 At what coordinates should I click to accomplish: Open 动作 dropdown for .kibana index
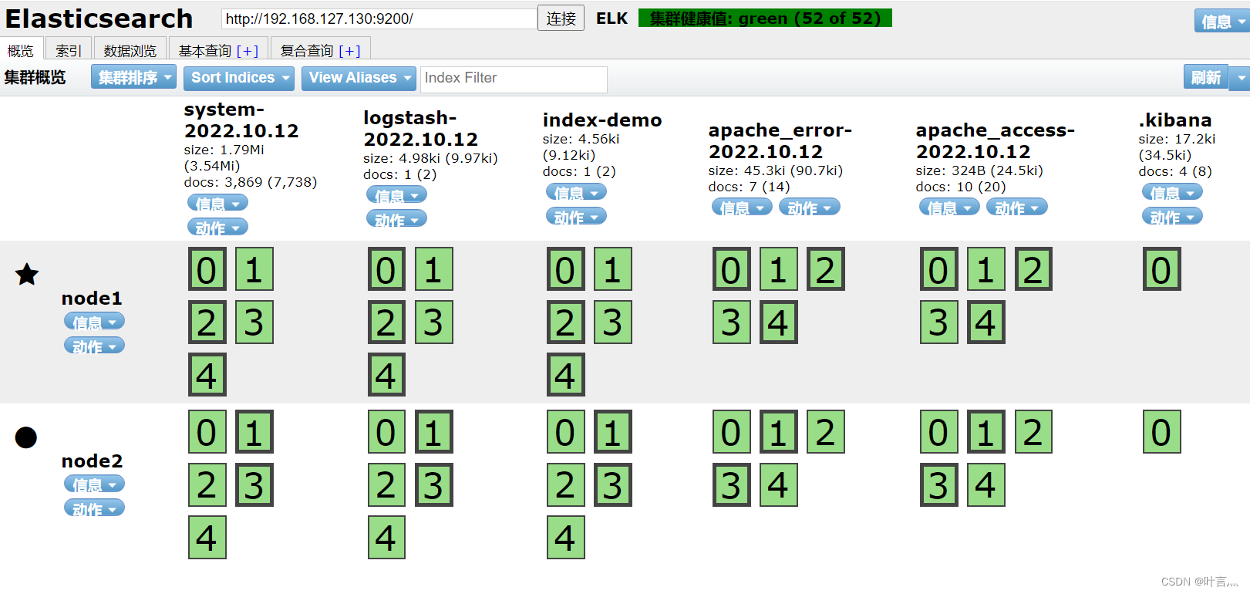pos(1172,217)
